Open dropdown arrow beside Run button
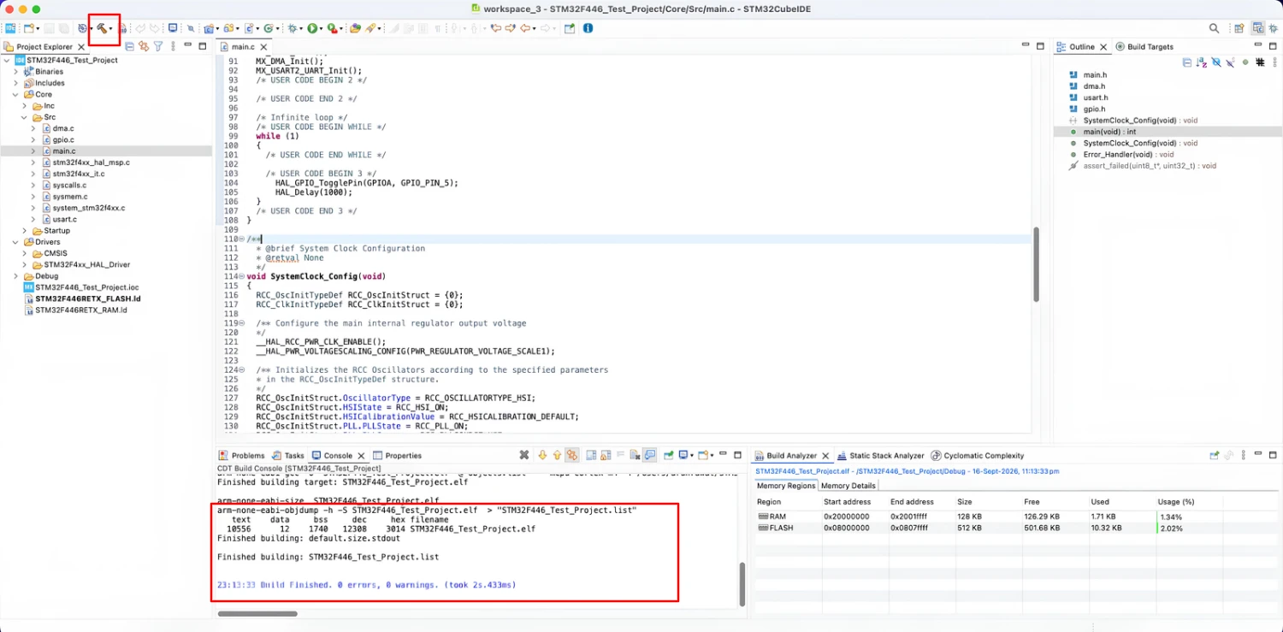Viewport: 1283px width, 632px height. pos(322,29)
